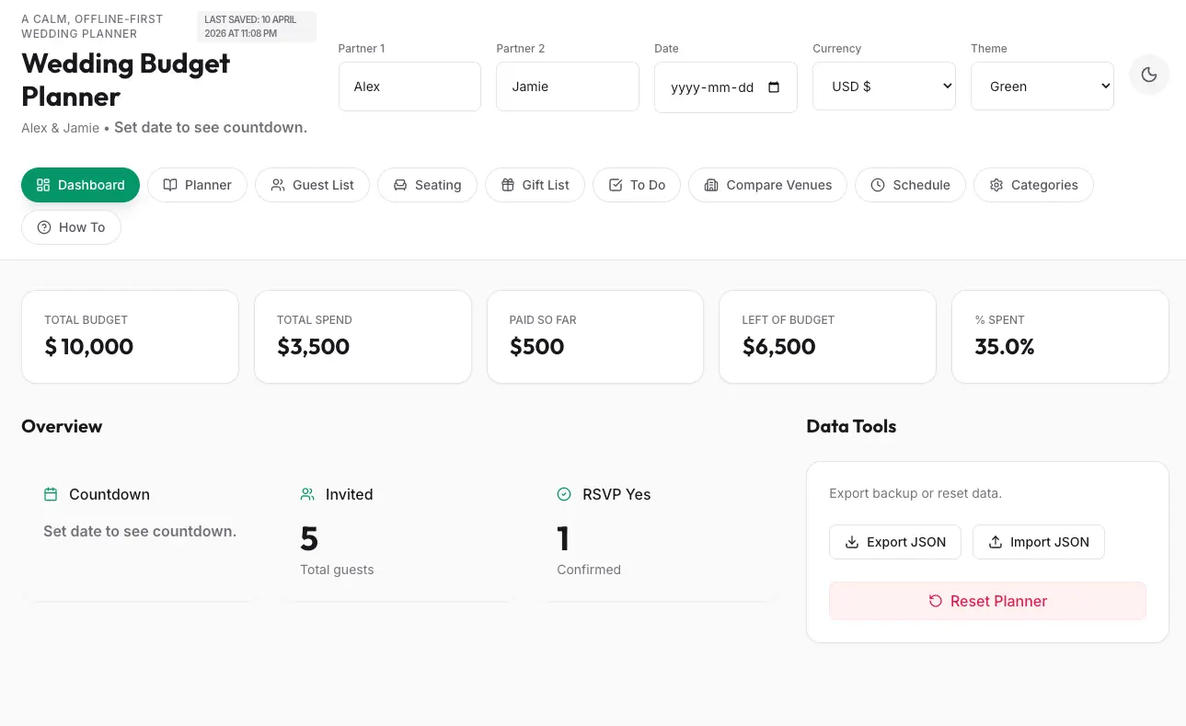Open the Gift List tab

tap(535, 185)
